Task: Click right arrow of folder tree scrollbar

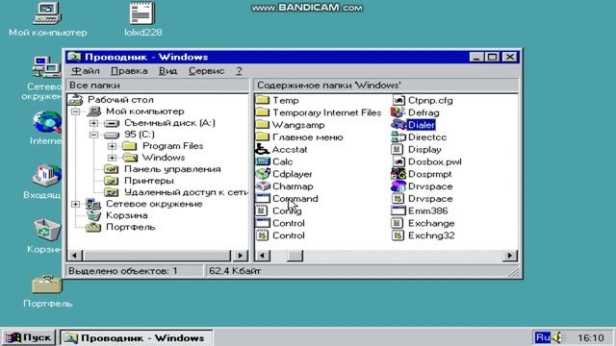Action: [241, 256]
